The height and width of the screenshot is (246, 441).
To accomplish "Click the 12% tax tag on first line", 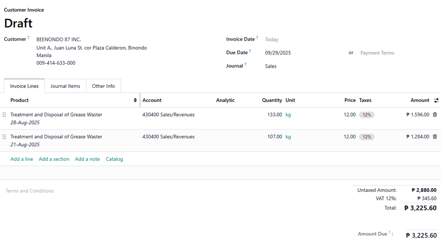I will (x=366, y=115).
